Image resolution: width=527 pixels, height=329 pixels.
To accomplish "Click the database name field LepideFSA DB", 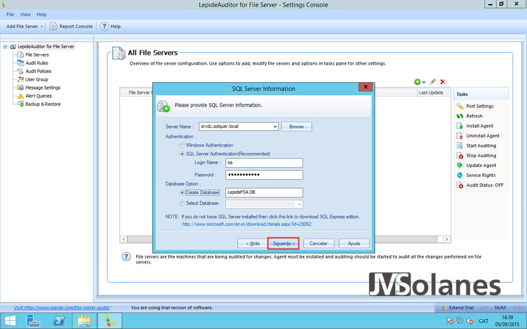I will click(x=264, y=192).
